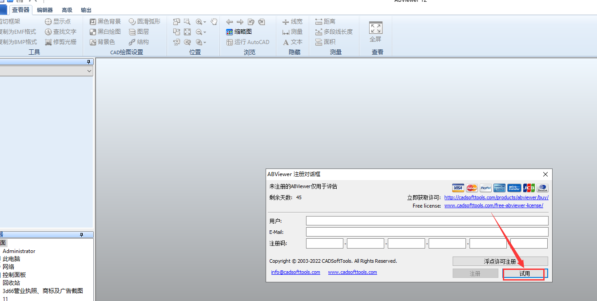Select 网络 in the folder tree

click(8, 267)
